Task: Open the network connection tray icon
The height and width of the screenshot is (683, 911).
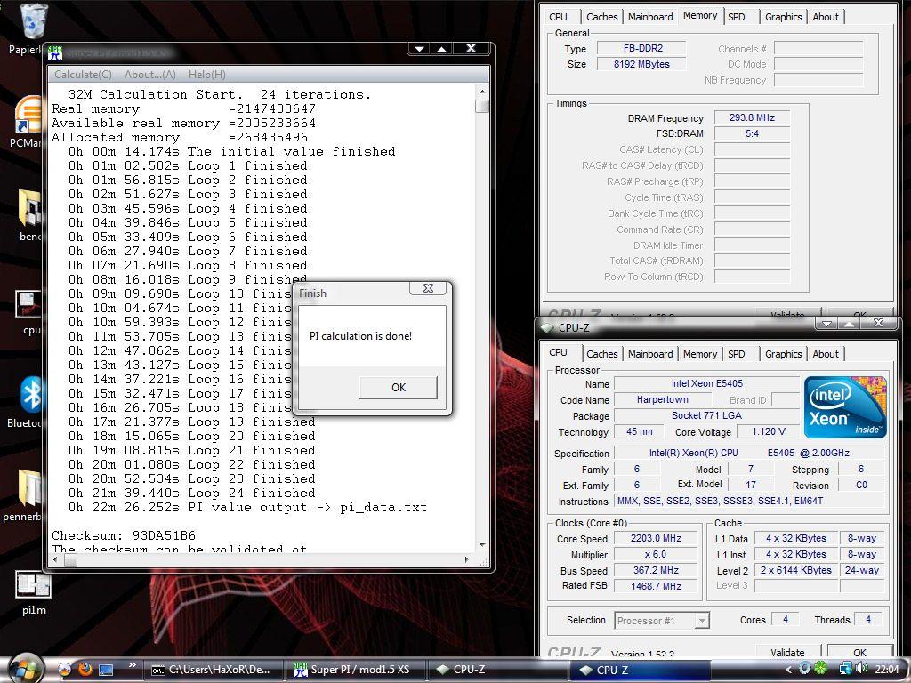Action: click(x=845, y=669)
